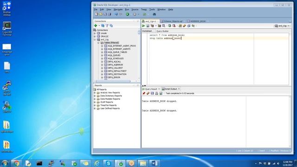Click the Rollback icon in worksheet toolbar
Screen dimensions: 297x167
point(174,26)
